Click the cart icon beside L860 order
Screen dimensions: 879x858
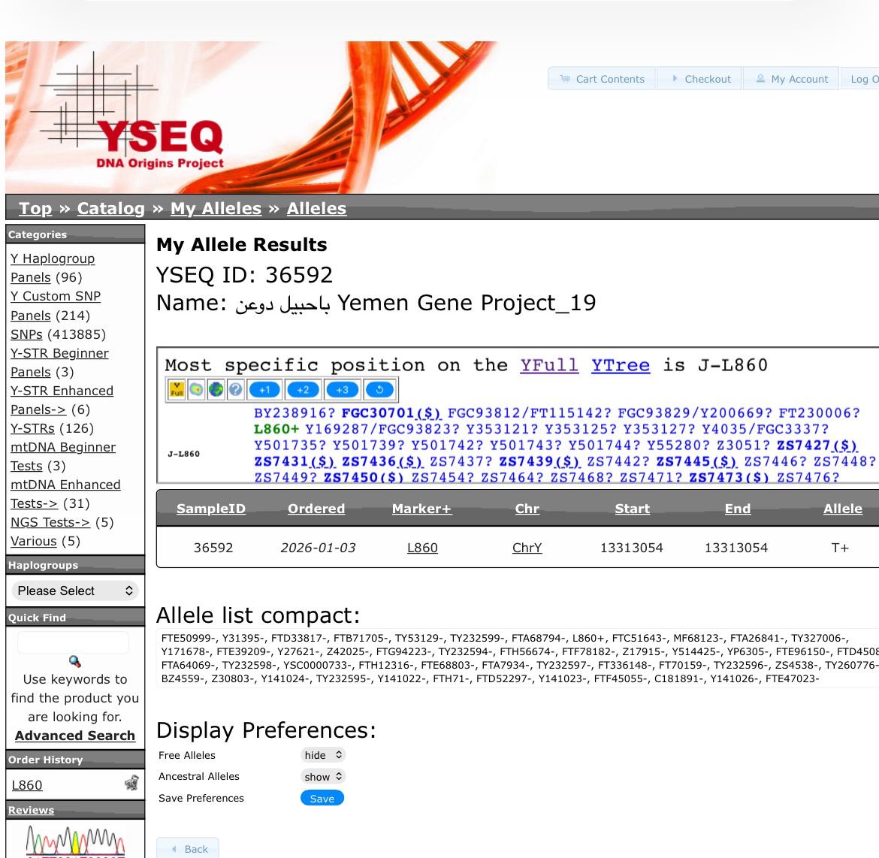click(x=131, y=783)
